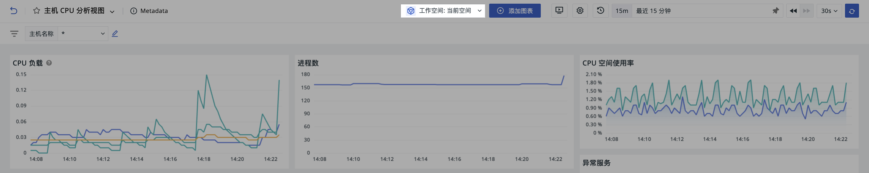
Task: Toggle the pin time range icon
Action: 776,11
